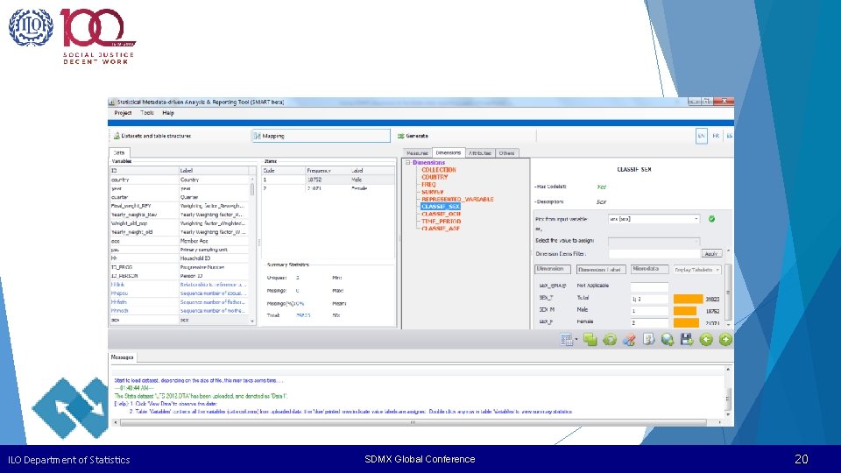The width and height of the screenshot is (841, 473).
Task: Click the Datasets and table structures step icon
Action: click(x=117, y=137)
